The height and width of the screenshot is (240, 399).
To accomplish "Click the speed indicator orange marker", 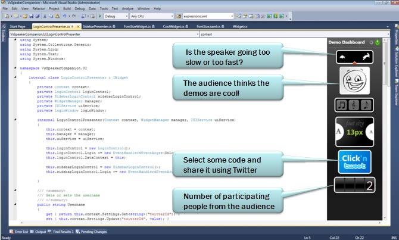I will pos(354,63).
